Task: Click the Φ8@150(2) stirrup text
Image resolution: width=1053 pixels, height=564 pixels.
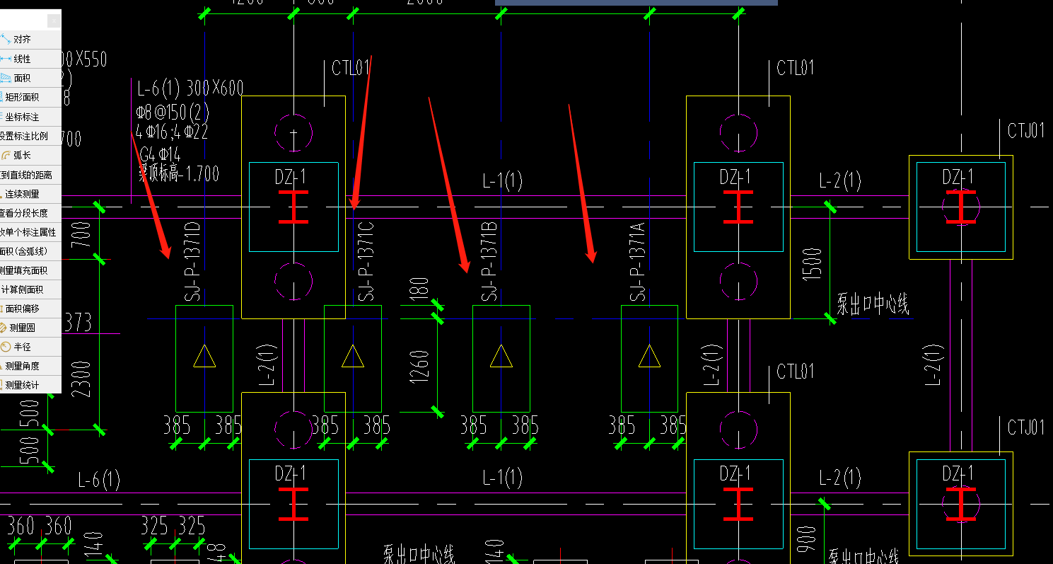Action: (173, 112)
